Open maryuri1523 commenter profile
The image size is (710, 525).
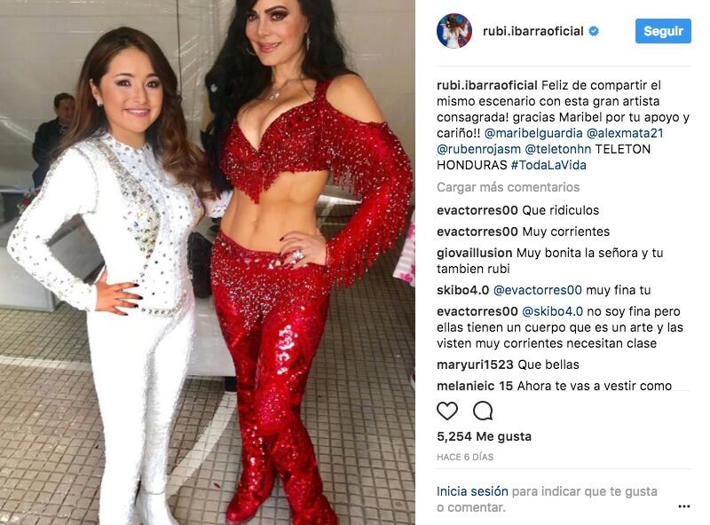[x=475, y=364]
